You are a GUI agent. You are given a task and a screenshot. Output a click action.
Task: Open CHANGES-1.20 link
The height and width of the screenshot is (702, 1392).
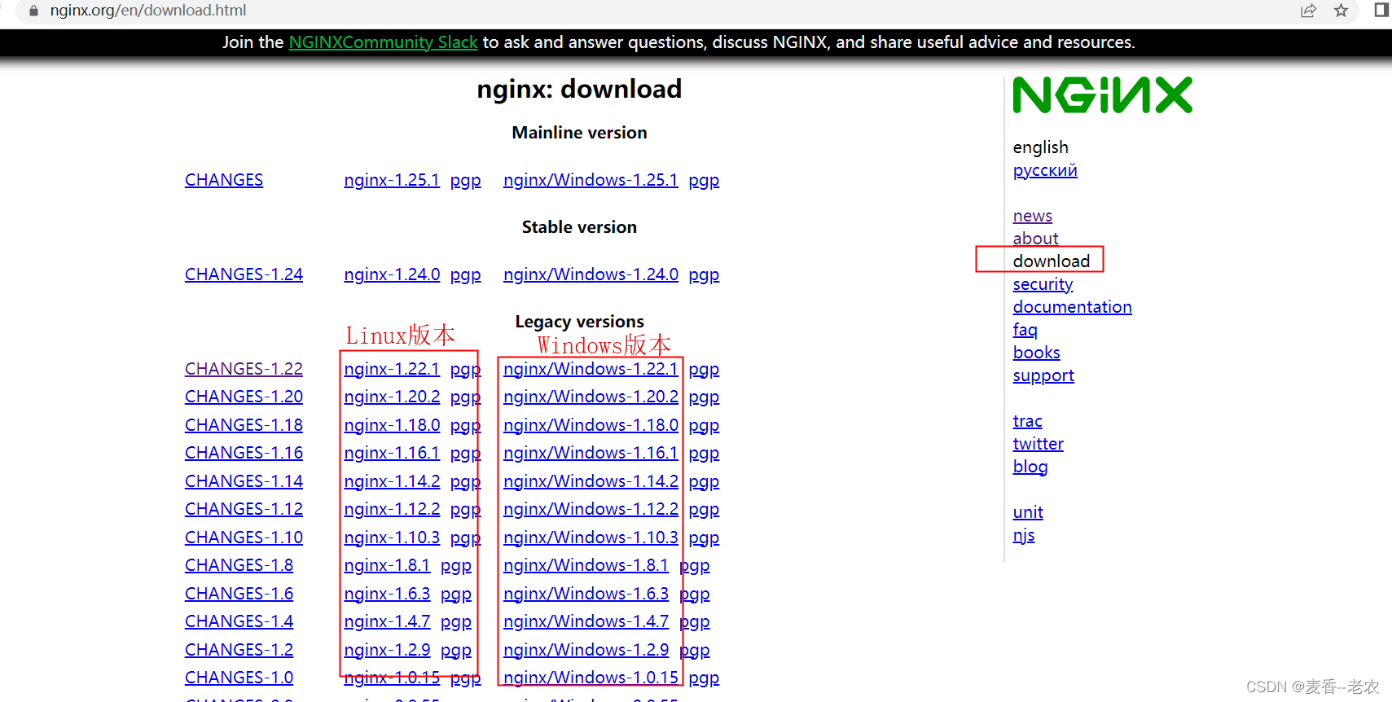pos(244,397)
